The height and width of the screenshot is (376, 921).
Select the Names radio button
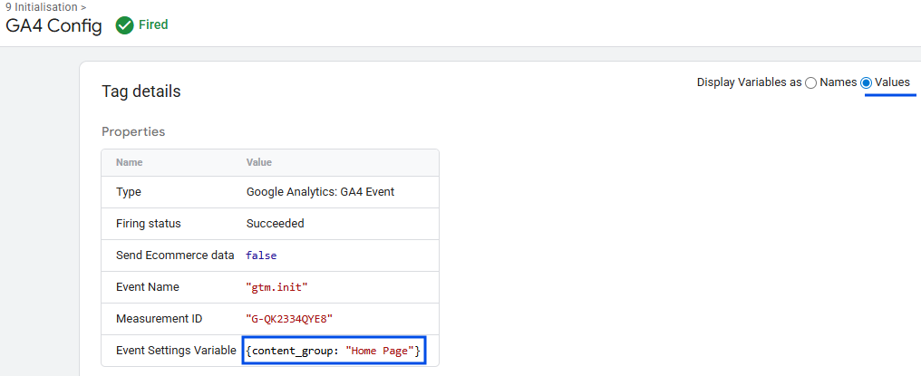coord(811,82)
